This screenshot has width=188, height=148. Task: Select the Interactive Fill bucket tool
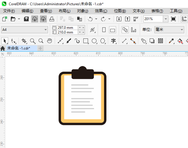(x=180, y=41)
